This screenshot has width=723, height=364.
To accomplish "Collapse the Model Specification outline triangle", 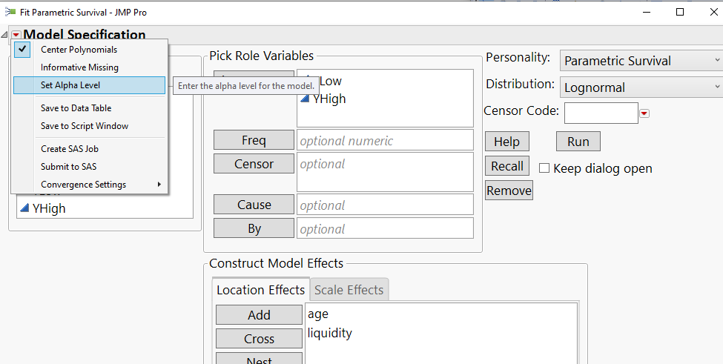I will 4,35.
